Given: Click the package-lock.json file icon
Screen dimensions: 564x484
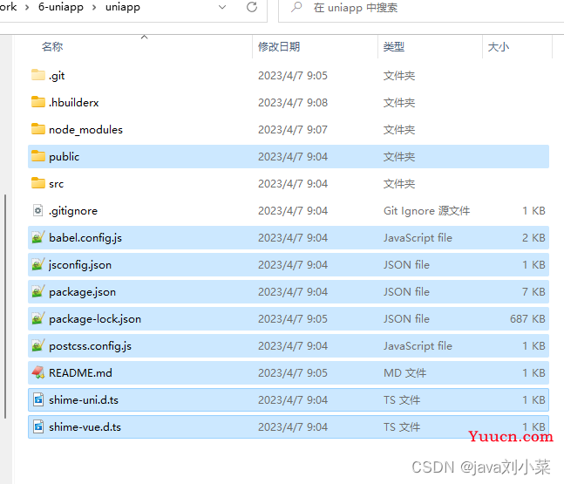Looking at the screenshot, I should [38, 318].
